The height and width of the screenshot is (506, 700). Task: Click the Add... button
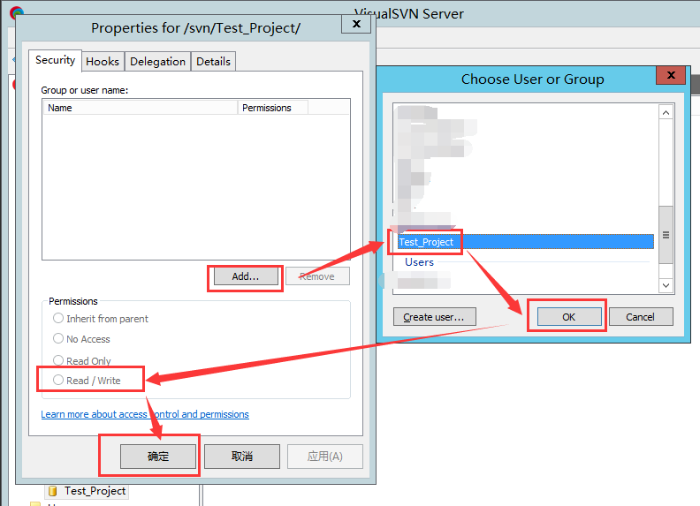(x=246, y=276)
